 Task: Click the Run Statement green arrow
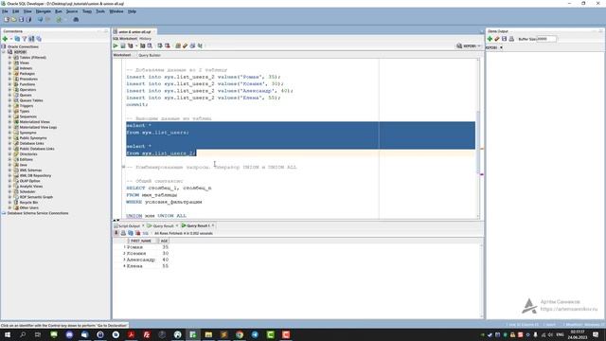click(116, 45)
